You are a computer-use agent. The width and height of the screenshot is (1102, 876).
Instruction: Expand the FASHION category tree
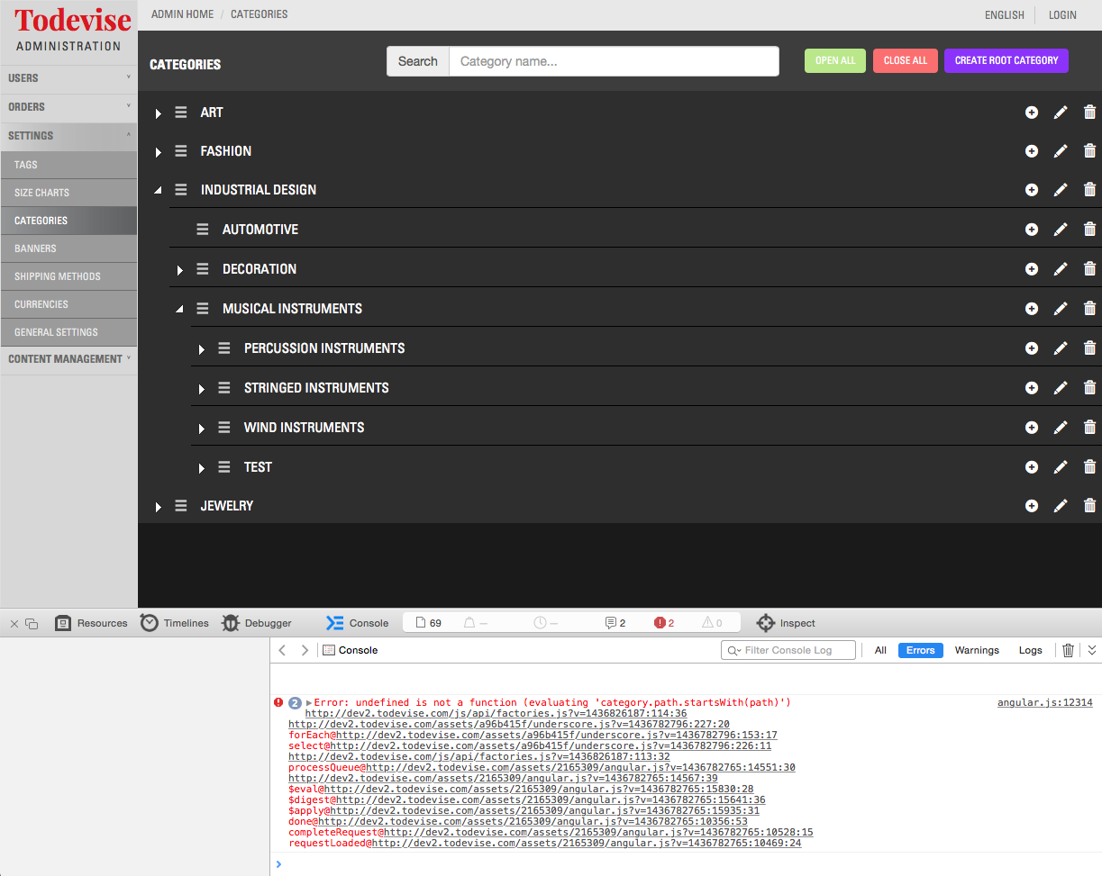159,152
